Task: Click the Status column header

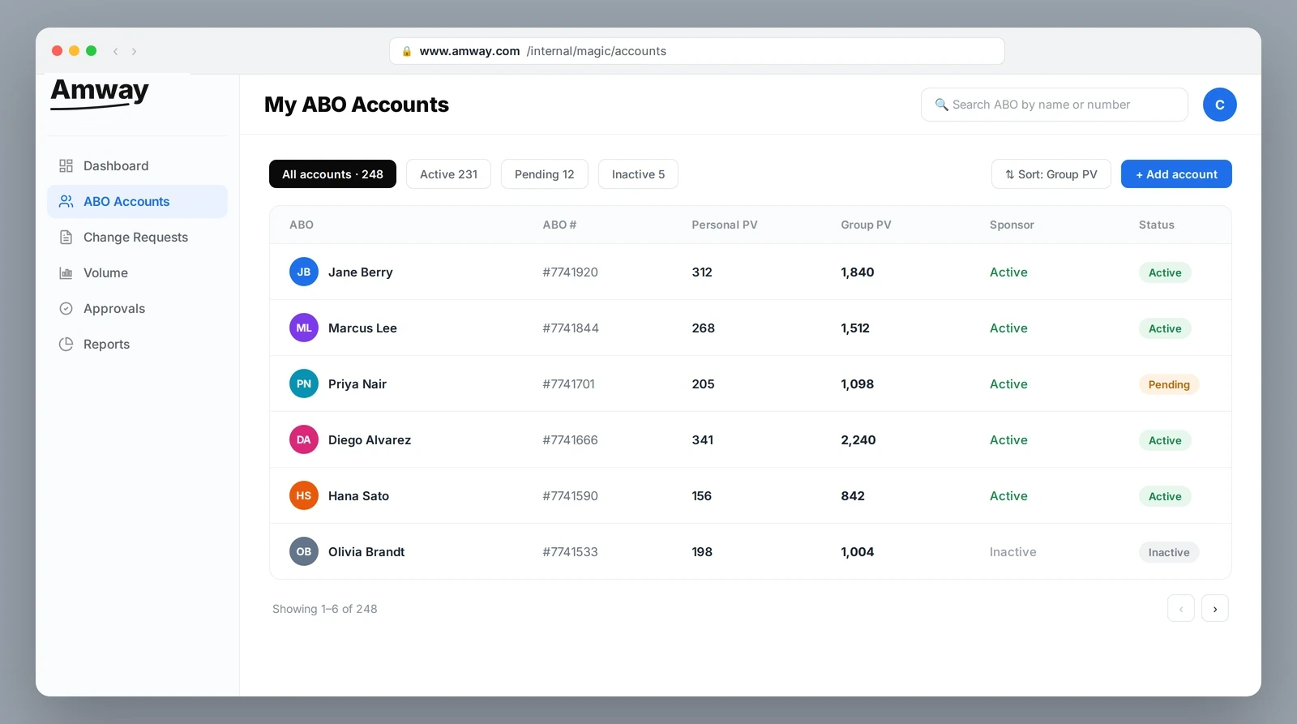Action: (x=1157, y=225)
